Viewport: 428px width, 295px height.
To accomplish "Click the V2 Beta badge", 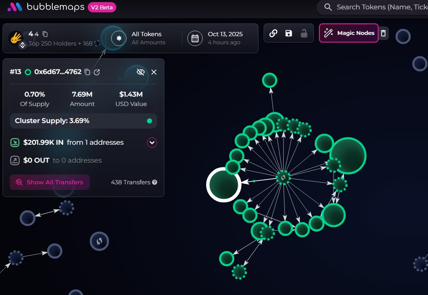I will point(102,7).
